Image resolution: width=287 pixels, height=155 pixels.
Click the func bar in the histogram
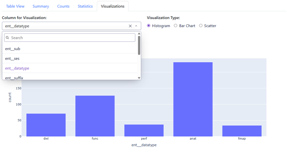[x=95, y=116]
